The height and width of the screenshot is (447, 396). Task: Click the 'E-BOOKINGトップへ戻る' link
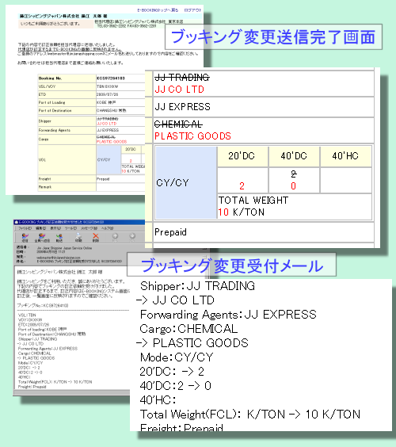(158, 10)
